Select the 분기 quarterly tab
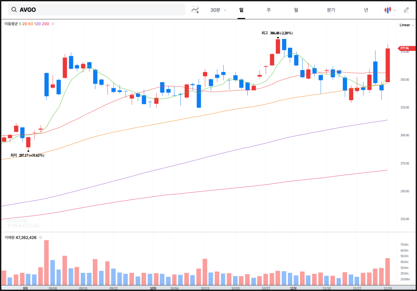Image resolution: width=417 pixels, height=291 pixels. (331, 10)
